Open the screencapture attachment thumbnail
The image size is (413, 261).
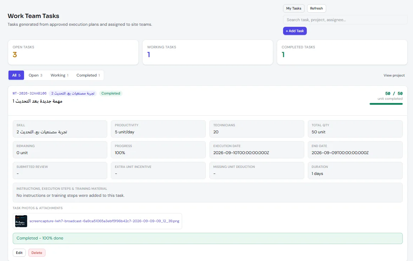21,221
